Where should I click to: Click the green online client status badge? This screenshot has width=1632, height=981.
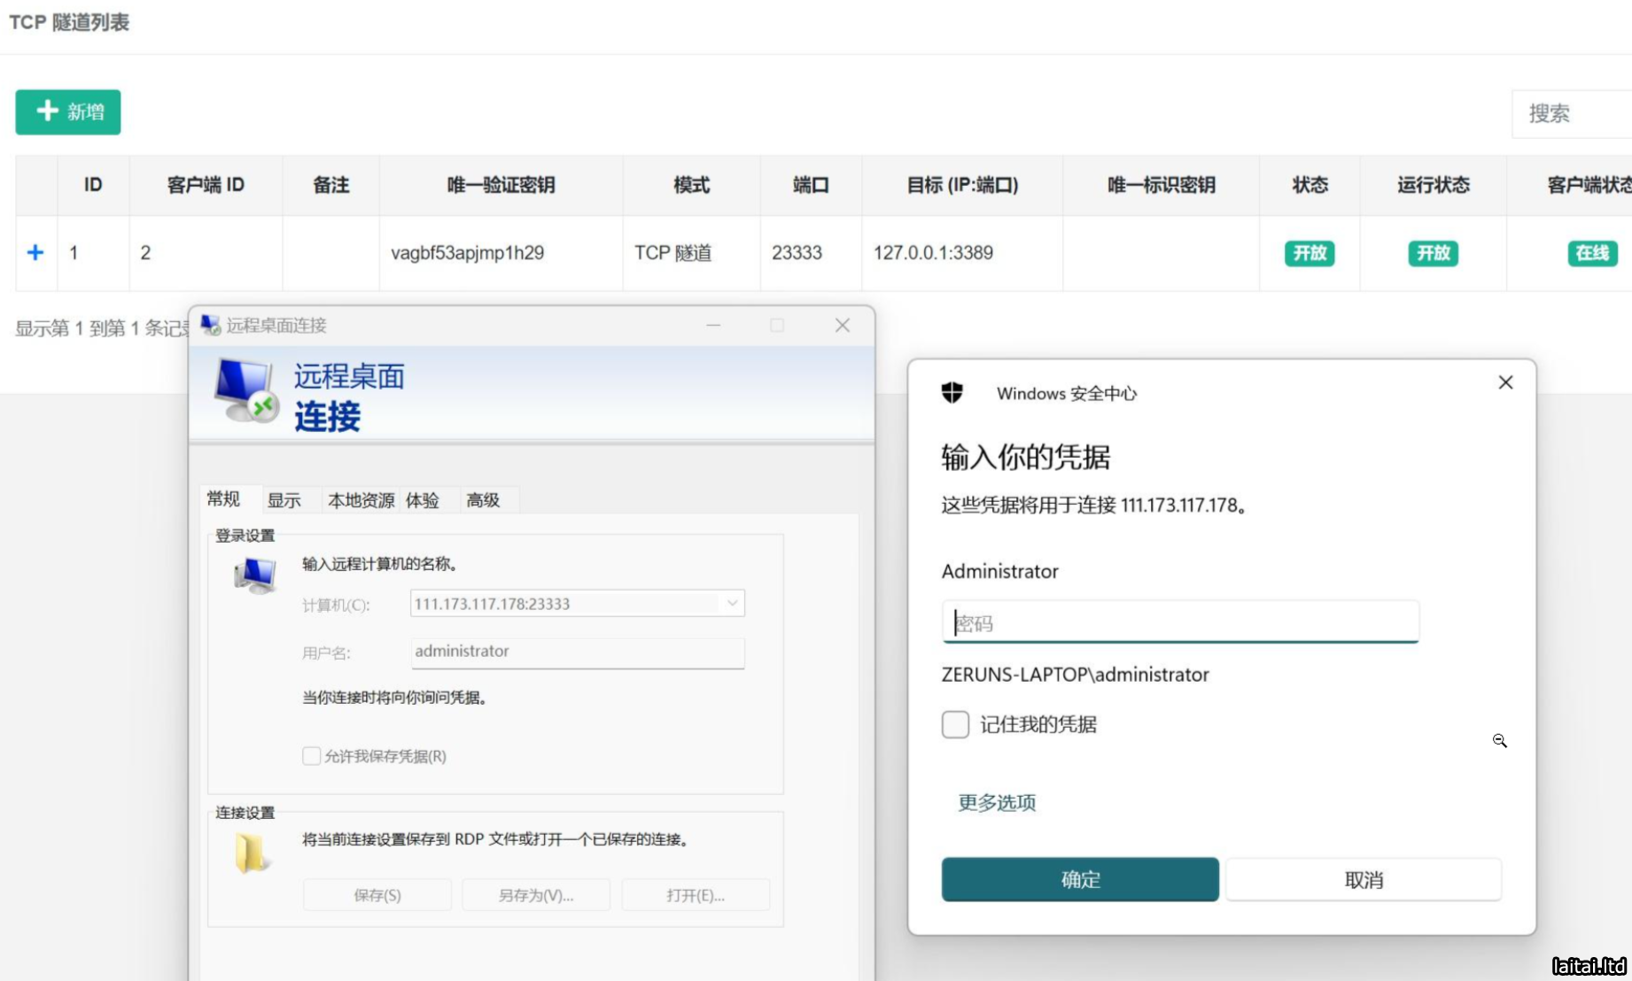click(1591, 253)
